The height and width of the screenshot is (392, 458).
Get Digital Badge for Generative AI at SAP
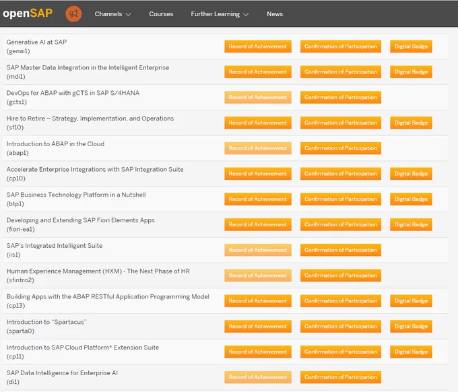click(411, 46)
